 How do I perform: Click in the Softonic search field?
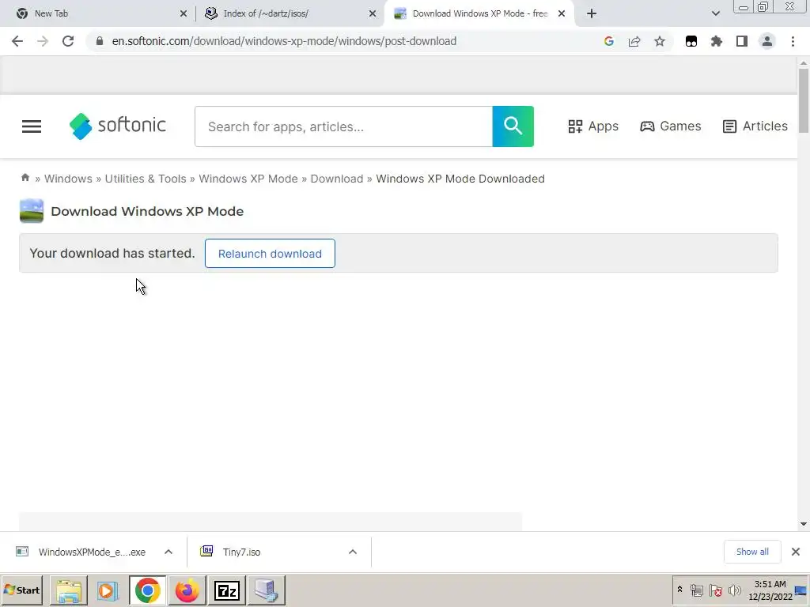tap(343, 126)
